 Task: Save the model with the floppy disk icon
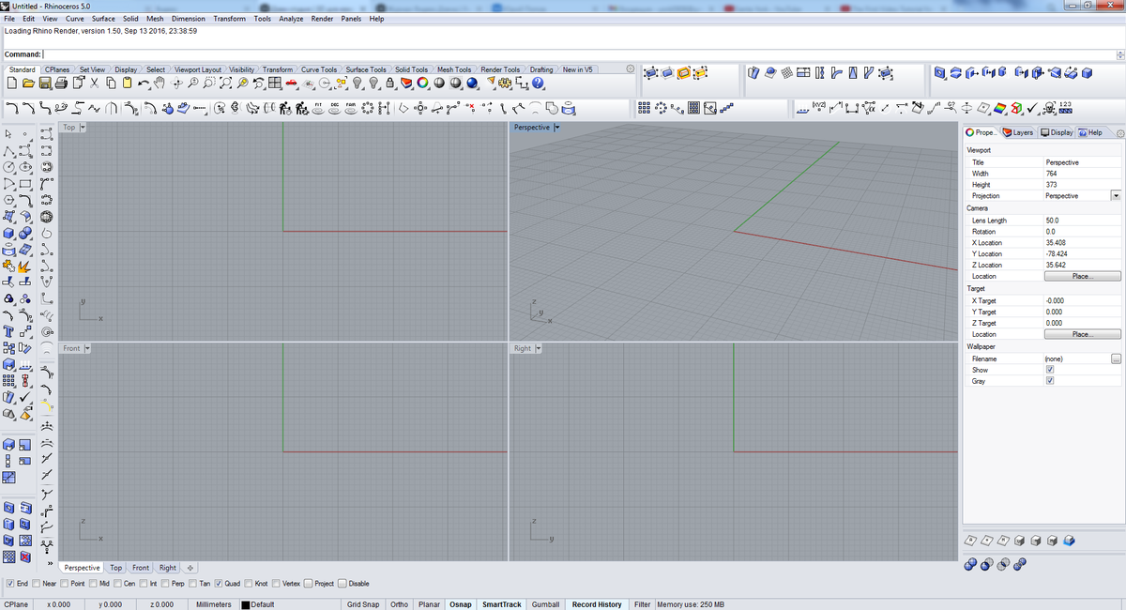45,84
